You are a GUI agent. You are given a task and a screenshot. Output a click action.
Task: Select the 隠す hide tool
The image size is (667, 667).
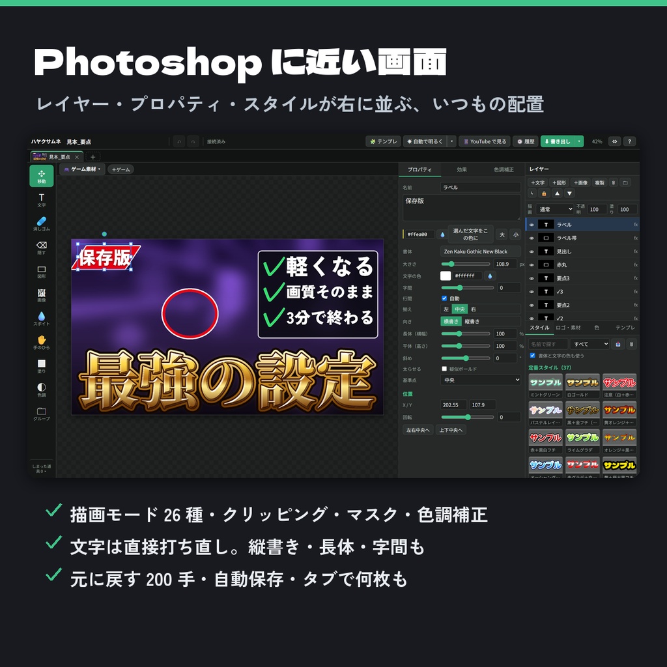tap(41, 248)
